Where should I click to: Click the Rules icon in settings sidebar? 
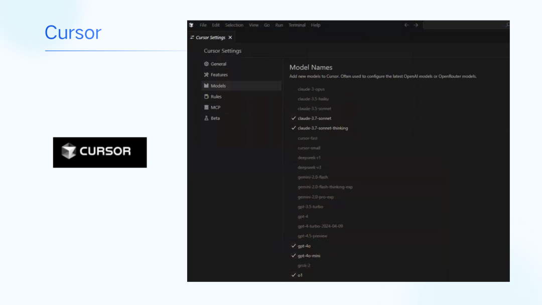pyautogui.click(x=206, y=97)
